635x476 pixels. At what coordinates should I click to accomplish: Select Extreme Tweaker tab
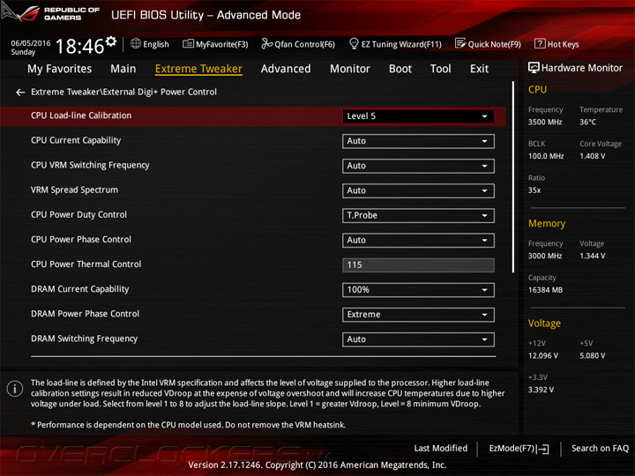tap(198, 69)
